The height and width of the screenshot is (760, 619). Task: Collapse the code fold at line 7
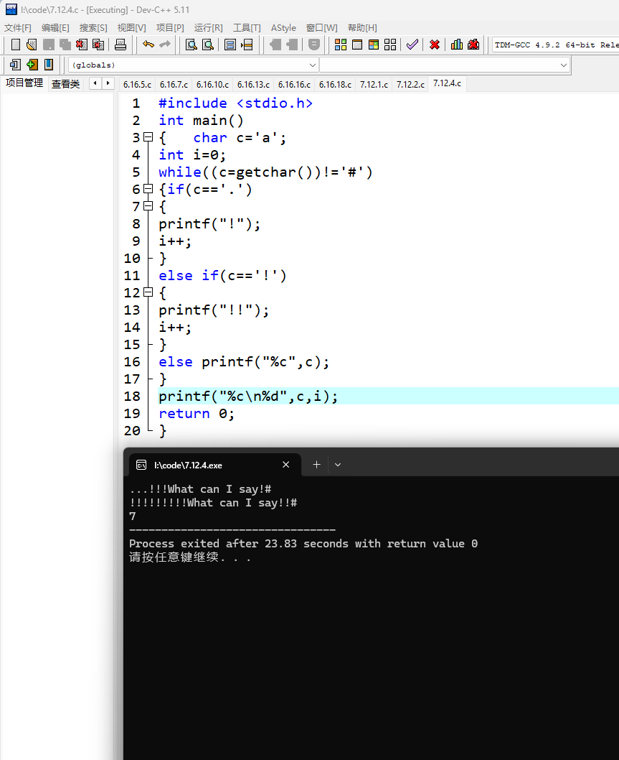click(148, 206)
